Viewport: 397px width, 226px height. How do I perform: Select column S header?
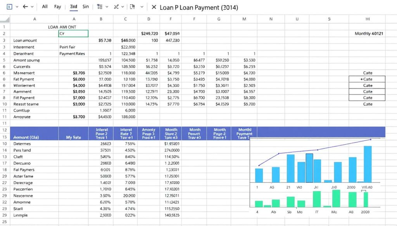329,19
